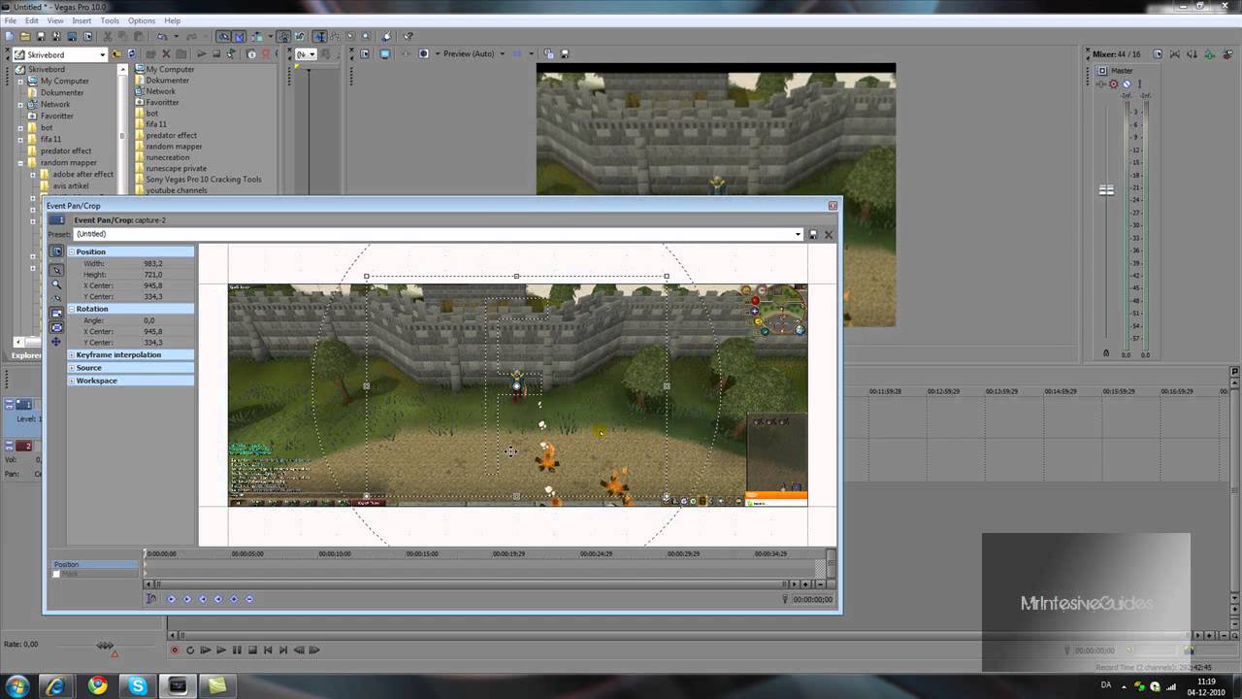Expand the Source section
This screenshot has height=699, width=1242.
click(72, 368)
